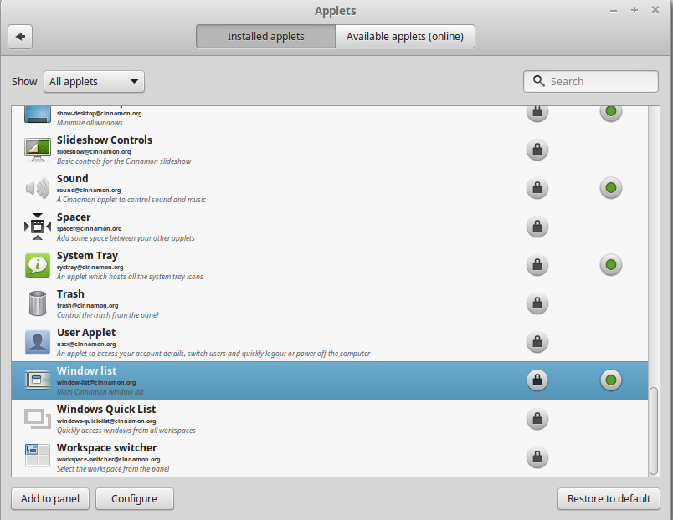Click the applet list vertical scrollbar
The image size is (673, 520).
tap(654, 431)
